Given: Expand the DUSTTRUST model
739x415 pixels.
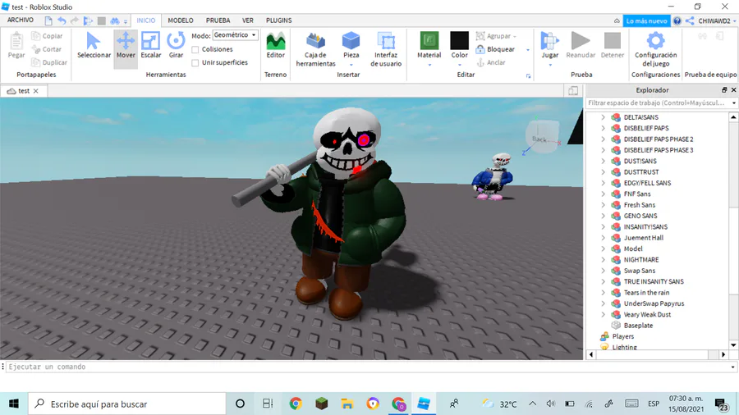Looking at the screenshot, I should (x=603, y=172).
